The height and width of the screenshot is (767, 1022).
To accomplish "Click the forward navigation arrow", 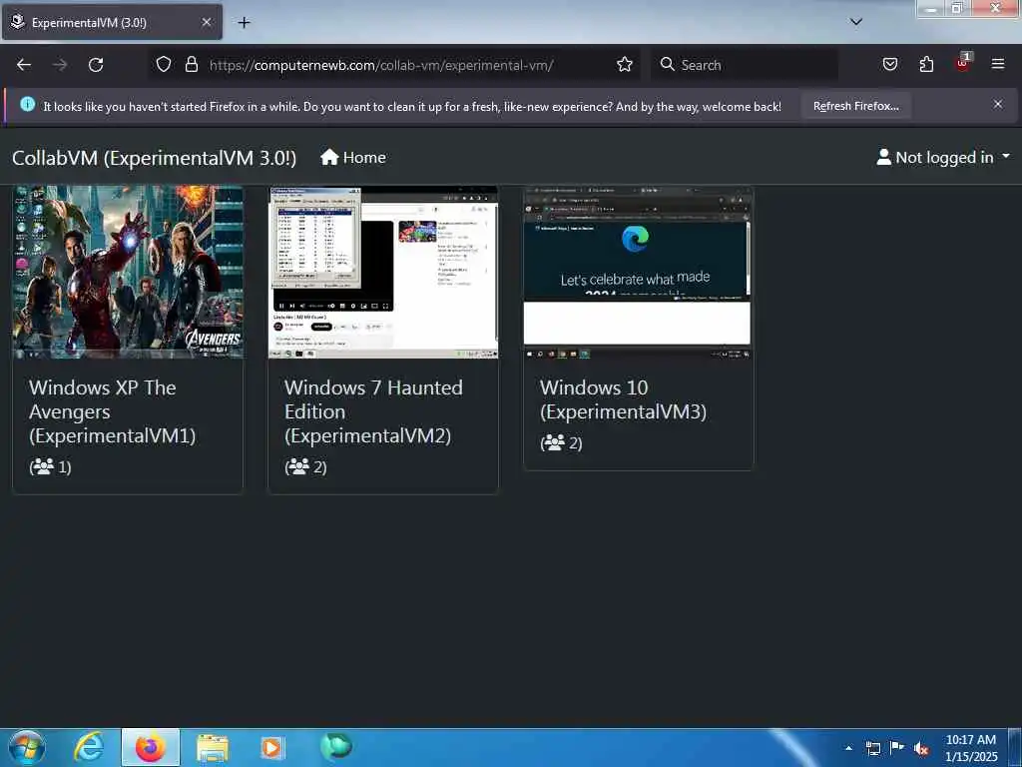I will [60, 65].
